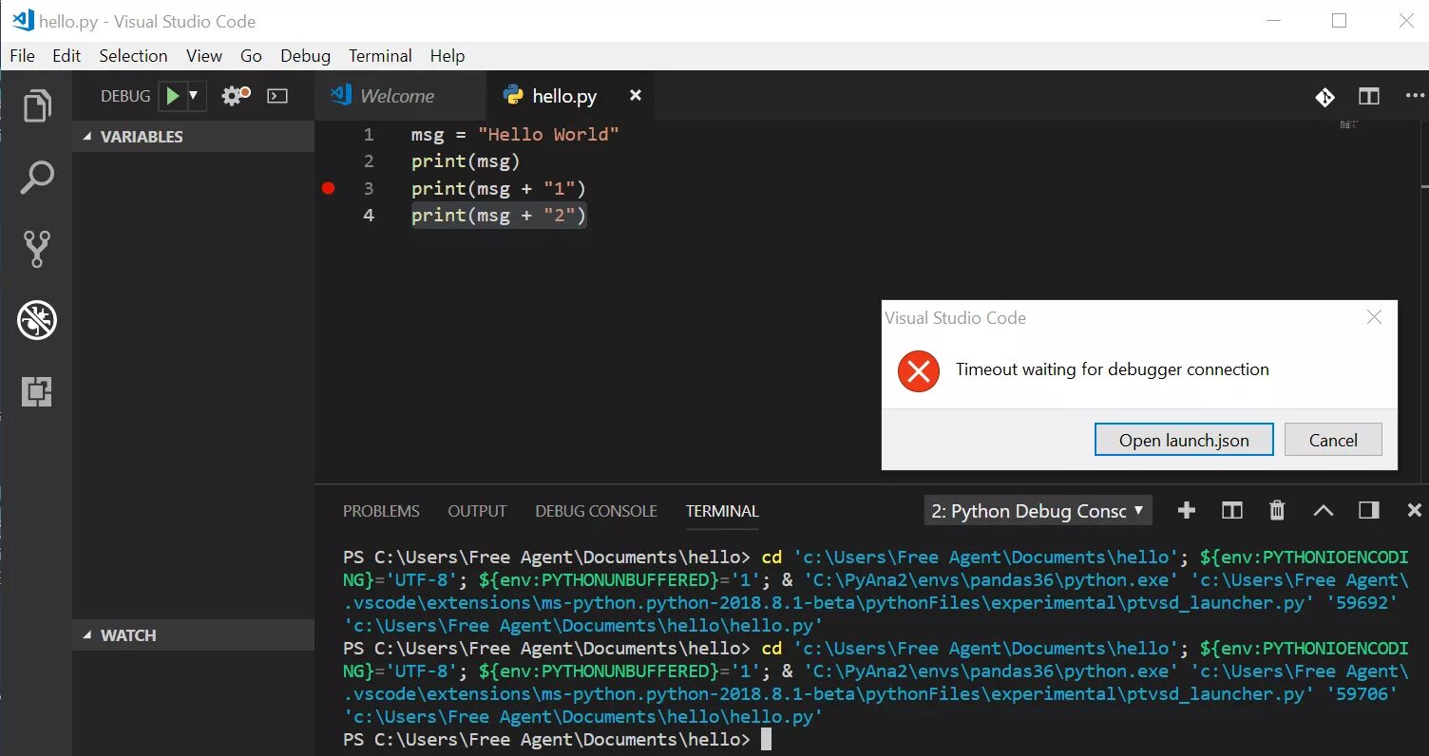Click the editor vertical scrollbar
The image size is (1429, 756).
click(1422, 303)
